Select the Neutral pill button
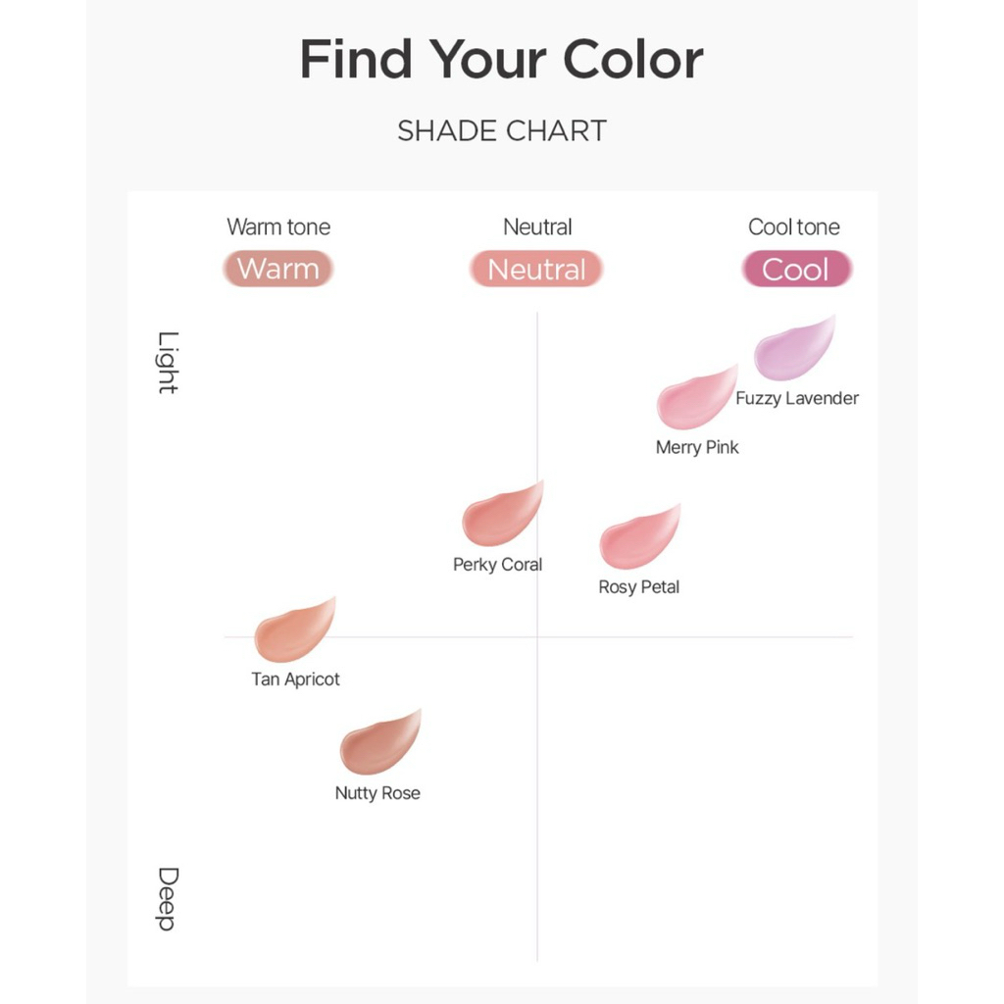 pyautogui.click(x=536, y=269)
